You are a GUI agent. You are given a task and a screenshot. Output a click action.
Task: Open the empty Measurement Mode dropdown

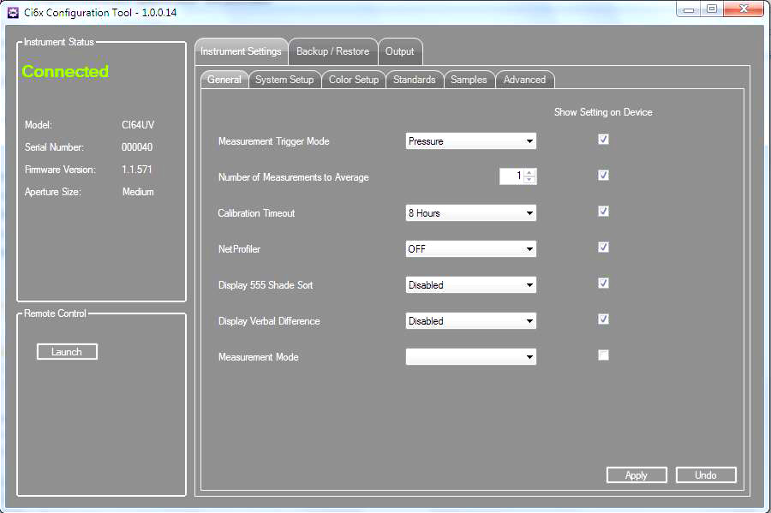tap(470, 357)
